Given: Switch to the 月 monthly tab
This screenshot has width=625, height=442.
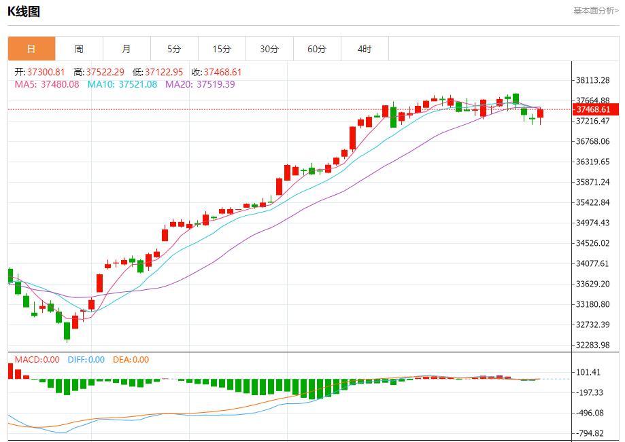Looking at the screenshot, I should tap(126, 49).
